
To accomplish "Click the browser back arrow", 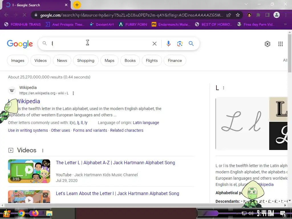I will pyautogui.click(x=6, y=15).
